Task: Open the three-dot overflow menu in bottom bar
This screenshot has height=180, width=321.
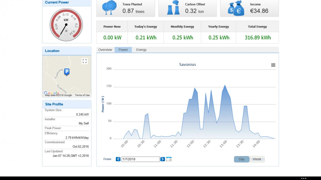Action: [304, 178]
